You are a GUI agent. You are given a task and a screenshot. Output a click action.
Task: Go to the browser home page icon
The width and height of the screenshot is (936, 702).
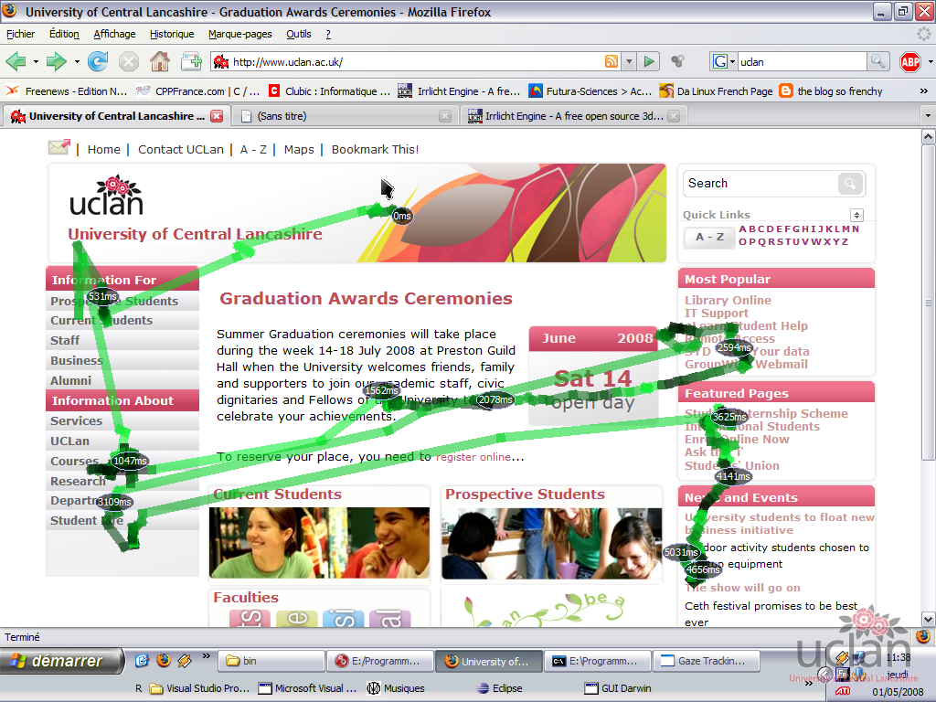(159, 61)
